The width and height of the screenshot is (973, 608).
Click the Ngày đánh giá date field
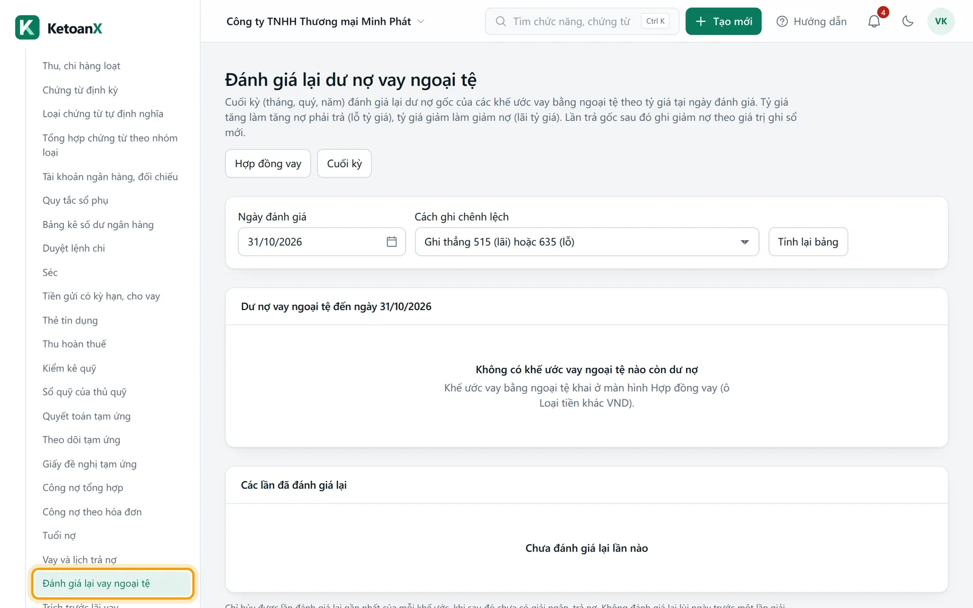[x=322, y=242]
